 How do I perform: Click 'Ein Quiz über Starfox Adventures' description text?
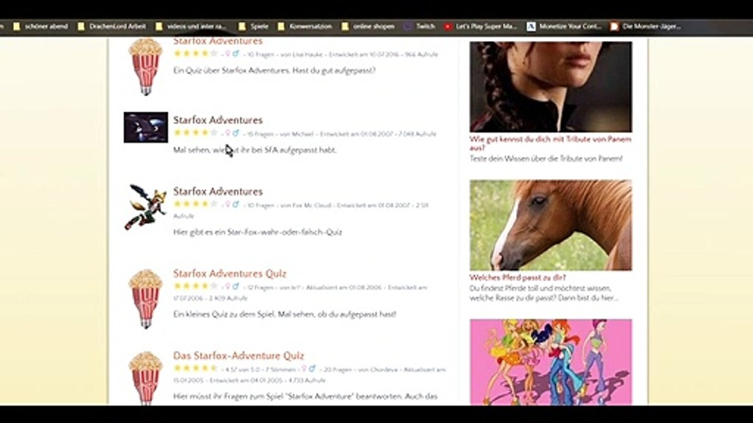pyautogui.click(x=274, y=70)
